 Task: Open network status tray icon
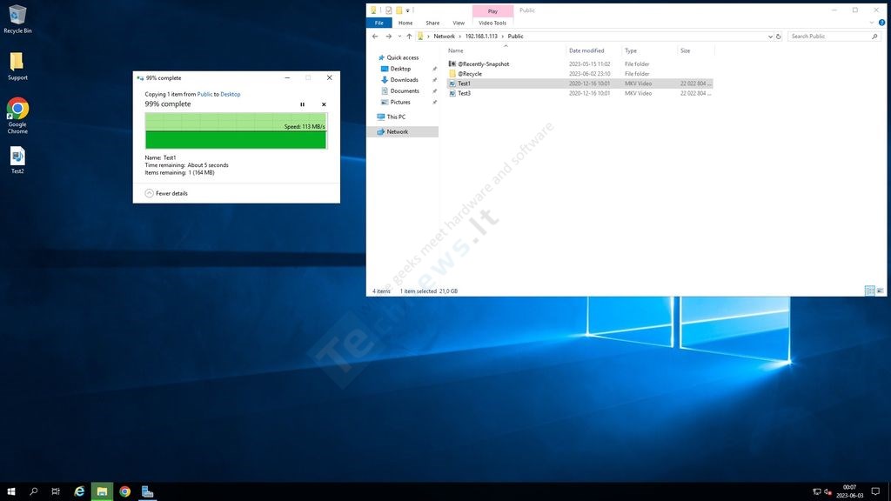pyautogui.click(x=816, y=491)
